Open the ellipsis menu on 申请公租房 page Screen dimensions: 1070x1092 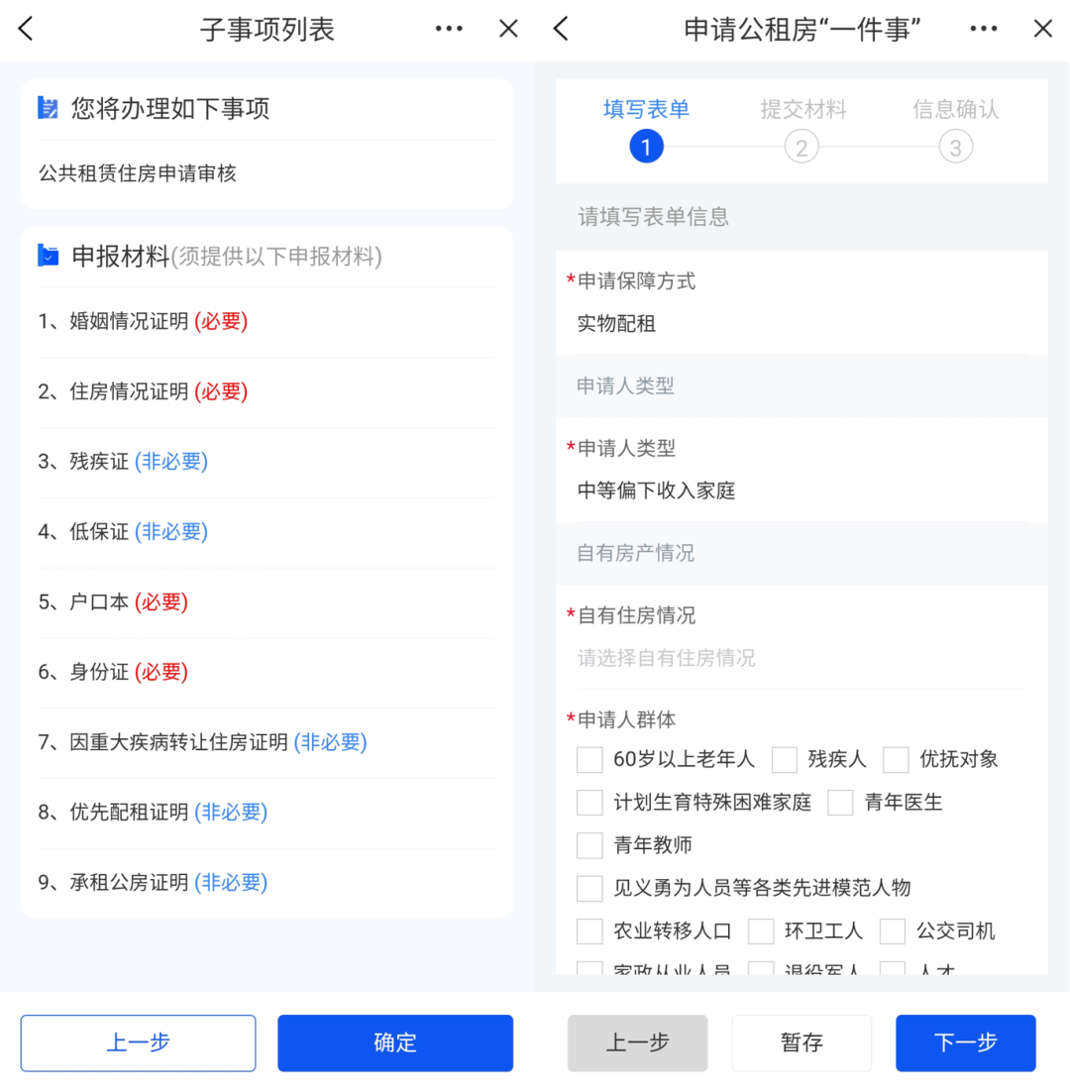coord(984,29)
